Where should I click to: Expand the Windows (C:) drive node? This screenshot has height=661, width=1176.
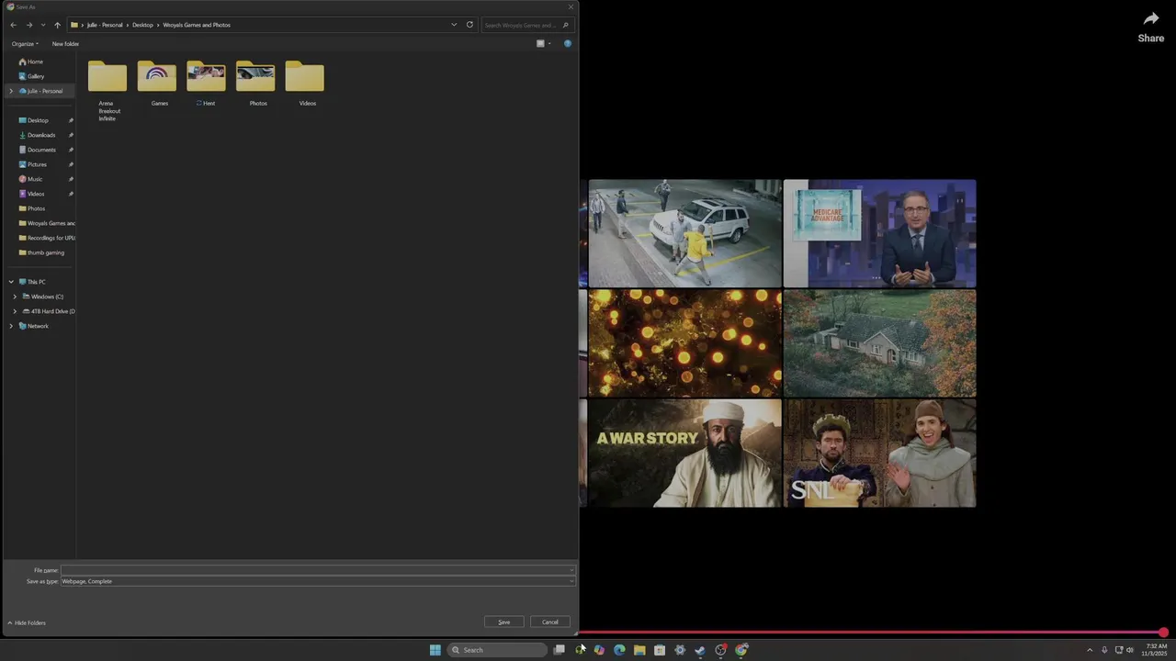[x=15, y=297]
